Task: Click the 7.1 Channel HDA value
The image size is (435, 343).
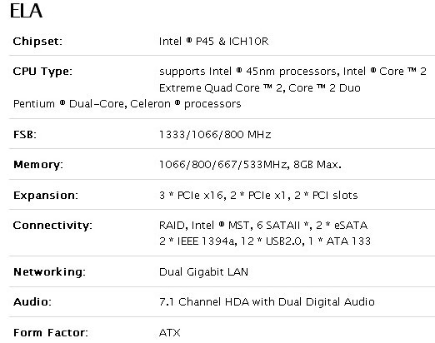Action: [x=267, y=301]
